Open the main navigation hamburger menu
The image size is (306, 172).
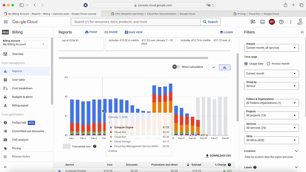pyautogui.click(x=6, y=22)
